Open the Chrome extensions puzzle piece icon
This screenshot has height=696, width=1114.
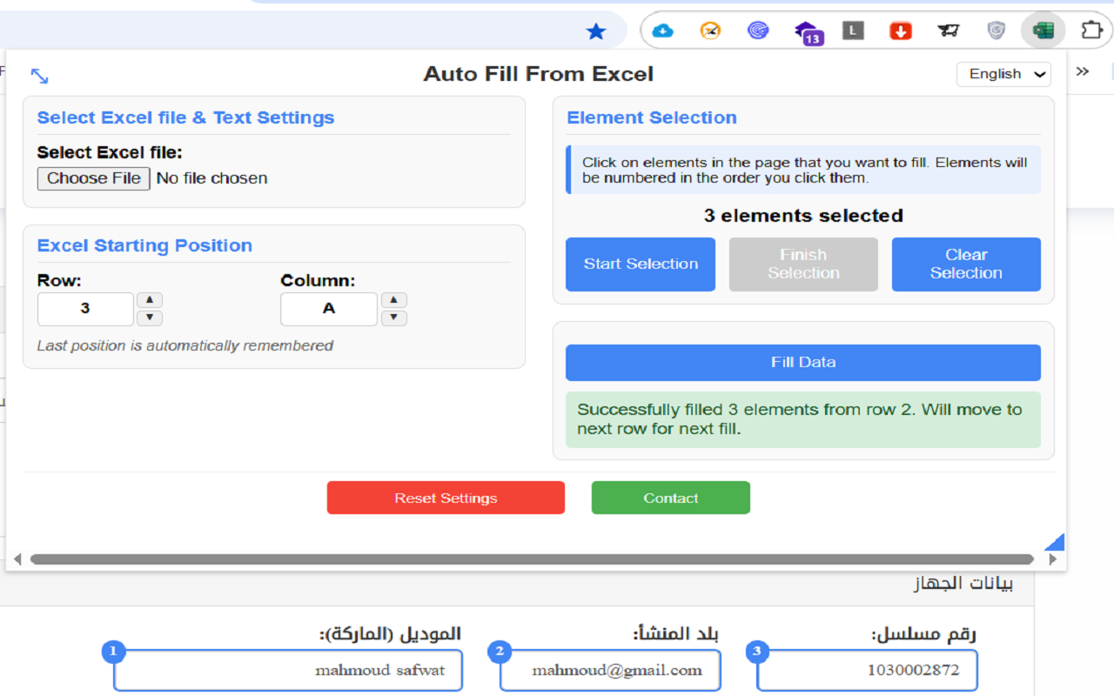click(x=1091, y=30)
